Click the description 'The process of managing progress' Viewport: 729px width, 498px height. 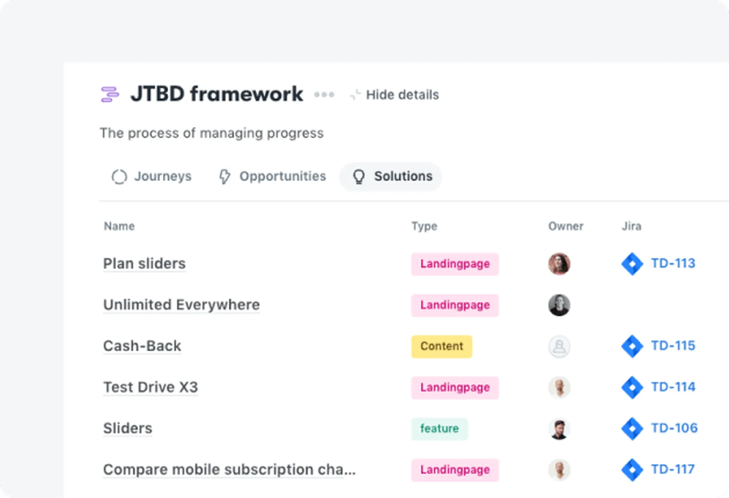tap(211, 133)
